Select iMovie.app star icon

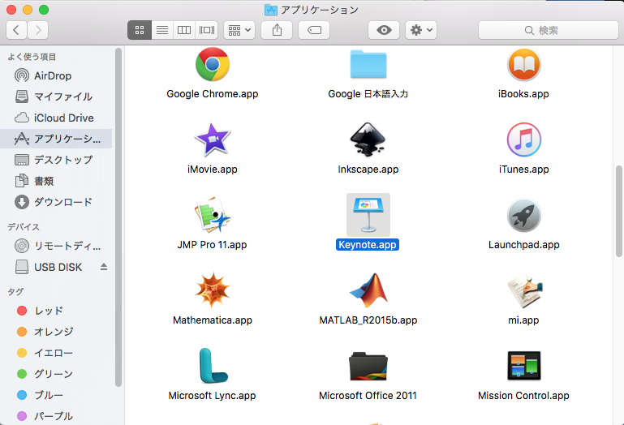point(212,140)
